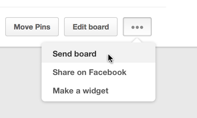
Task: Start moving pins with Move Pins
Action: (32, 27)
